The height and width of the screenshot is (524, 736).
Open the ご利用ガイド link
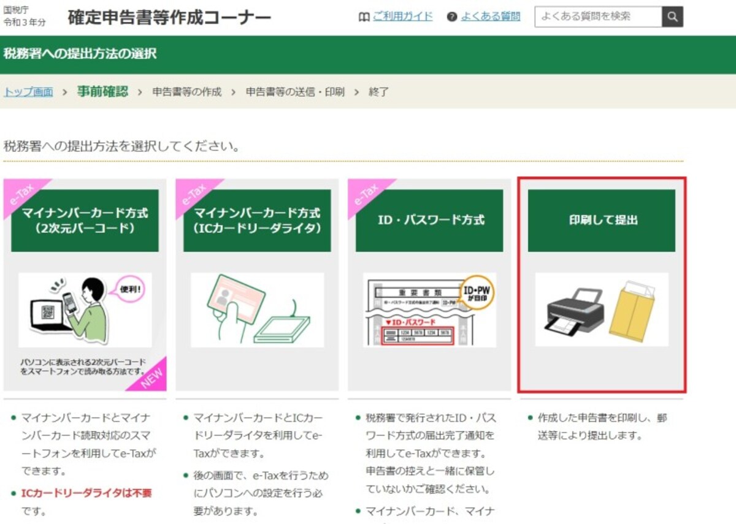[402, 17]
